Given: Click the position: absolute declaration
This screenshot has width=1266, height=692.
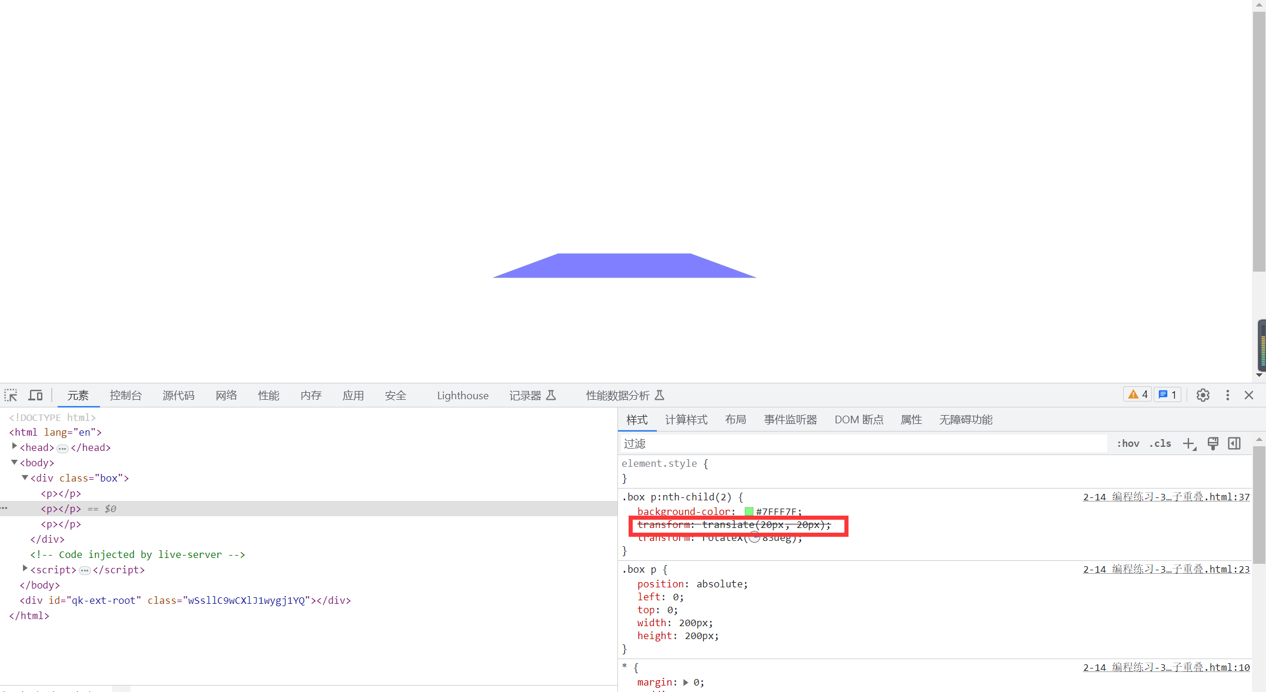Looking at the screenshot, I should click(693, 584).
